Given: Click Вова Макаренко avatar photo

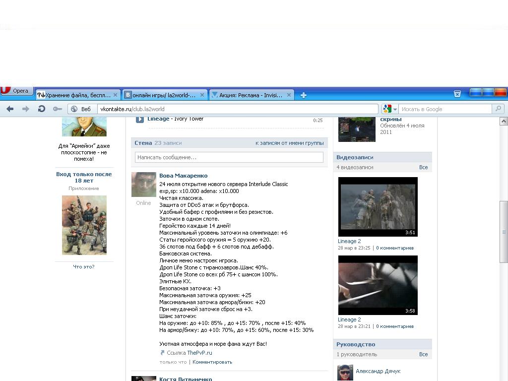Looking at the screenshot, I should point(143,185).
